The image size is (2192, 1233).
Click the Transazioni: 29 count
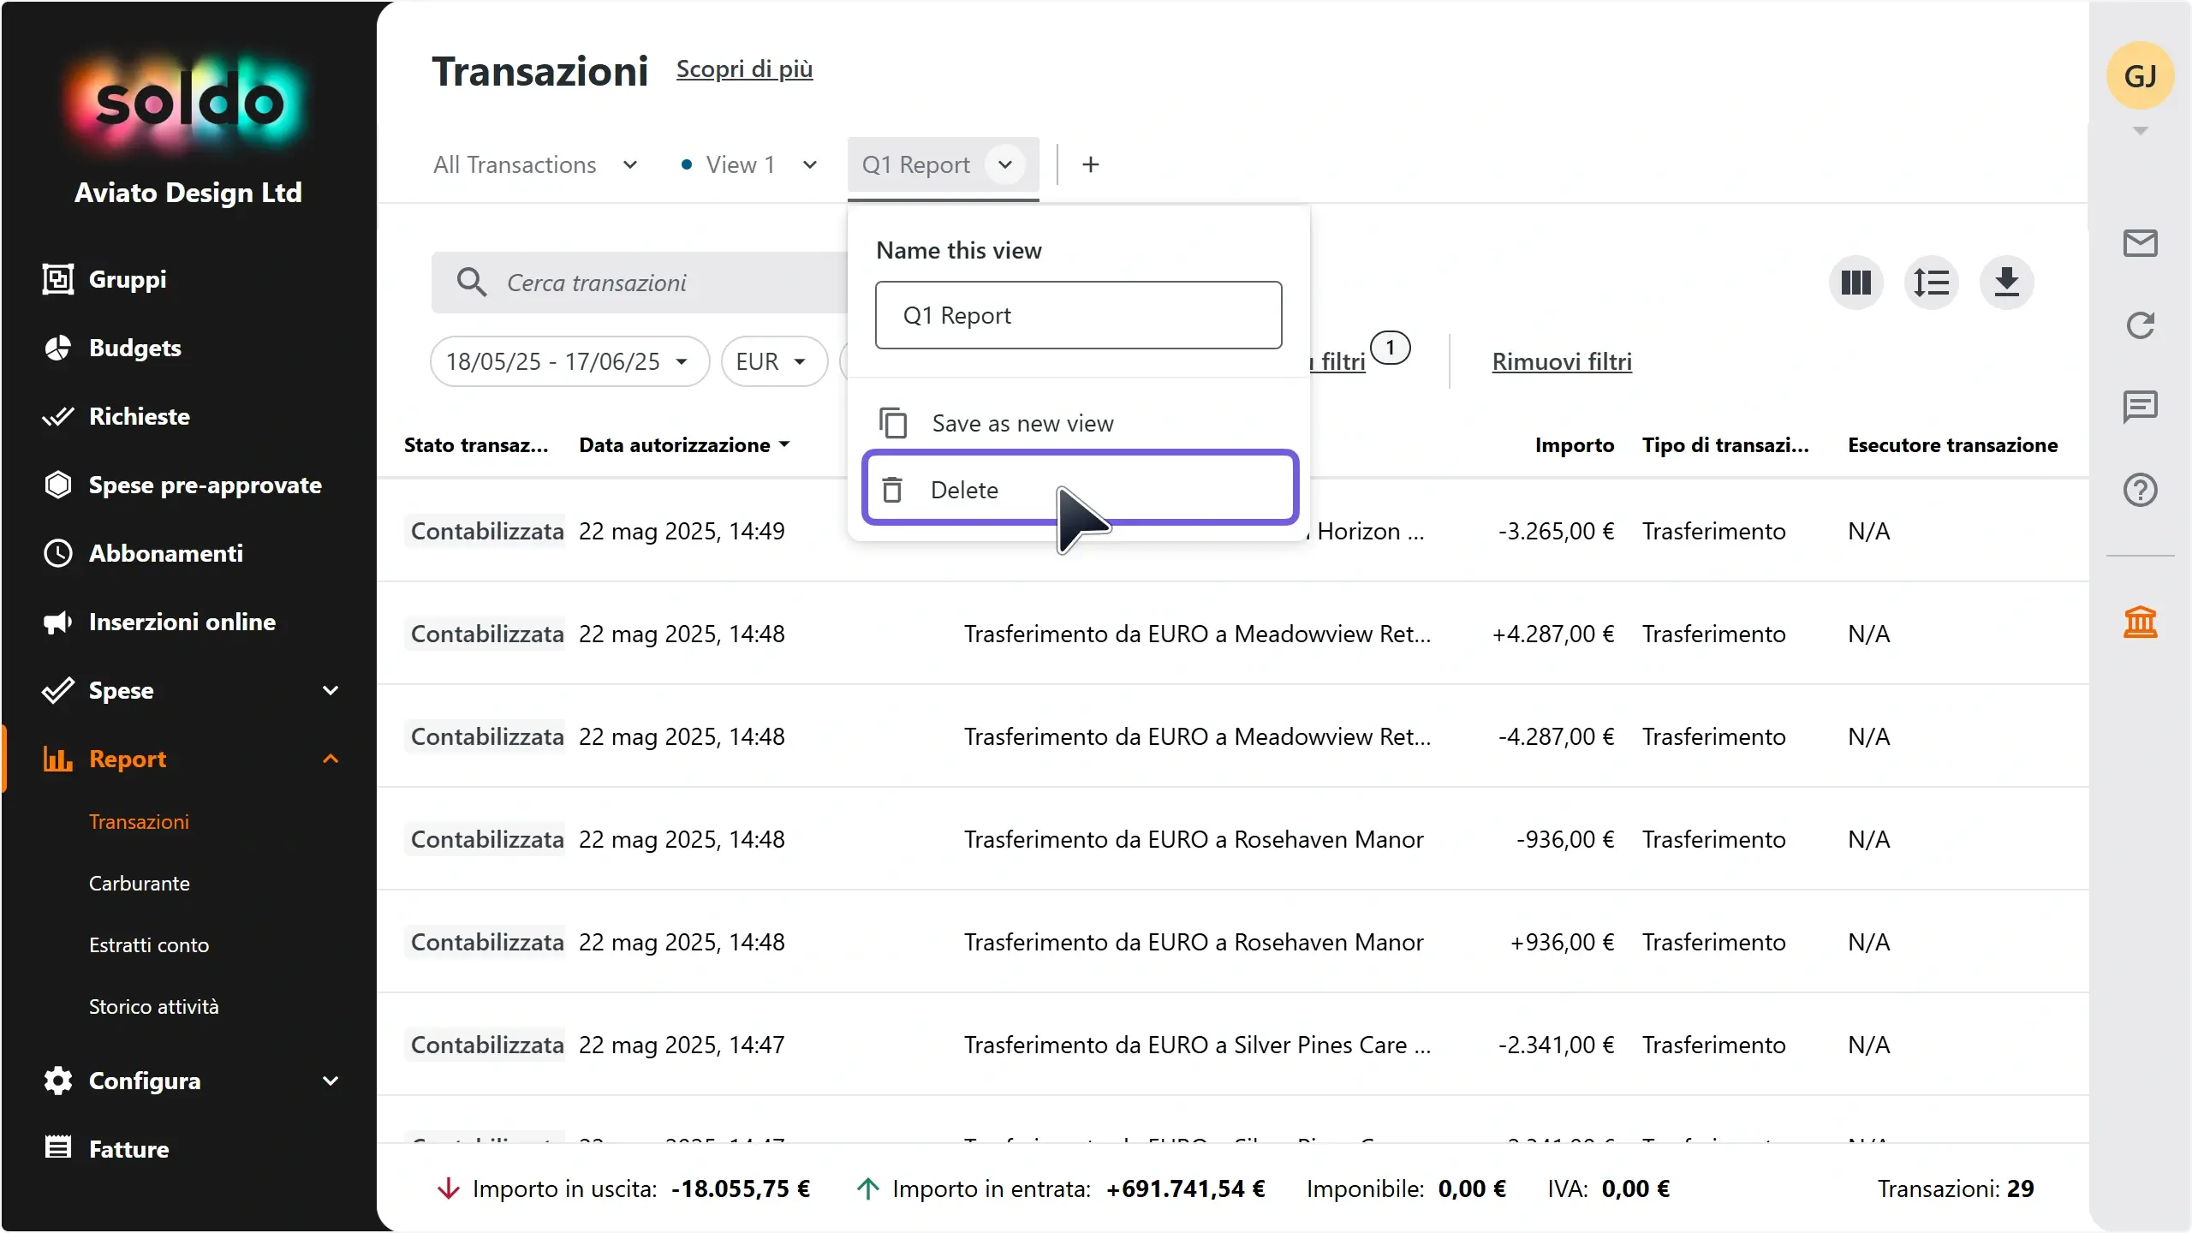click(1956, 1188)
